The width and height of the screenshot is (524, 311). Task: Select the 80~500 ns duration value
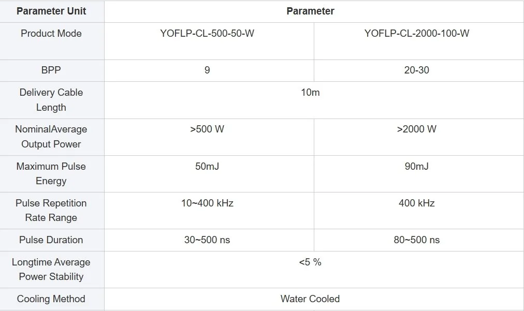tap(417, 240)
